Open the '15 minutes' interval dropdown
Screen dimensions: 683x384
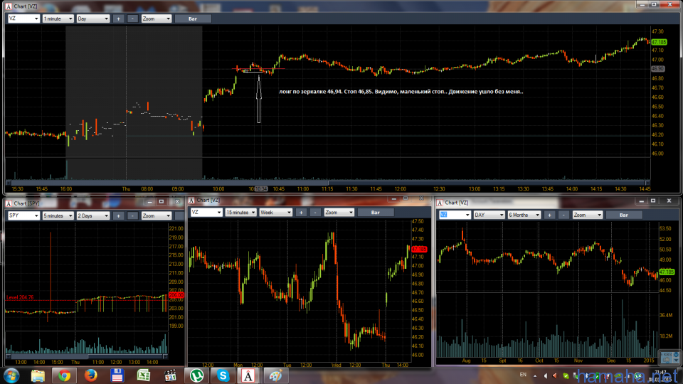pos(240,213)
